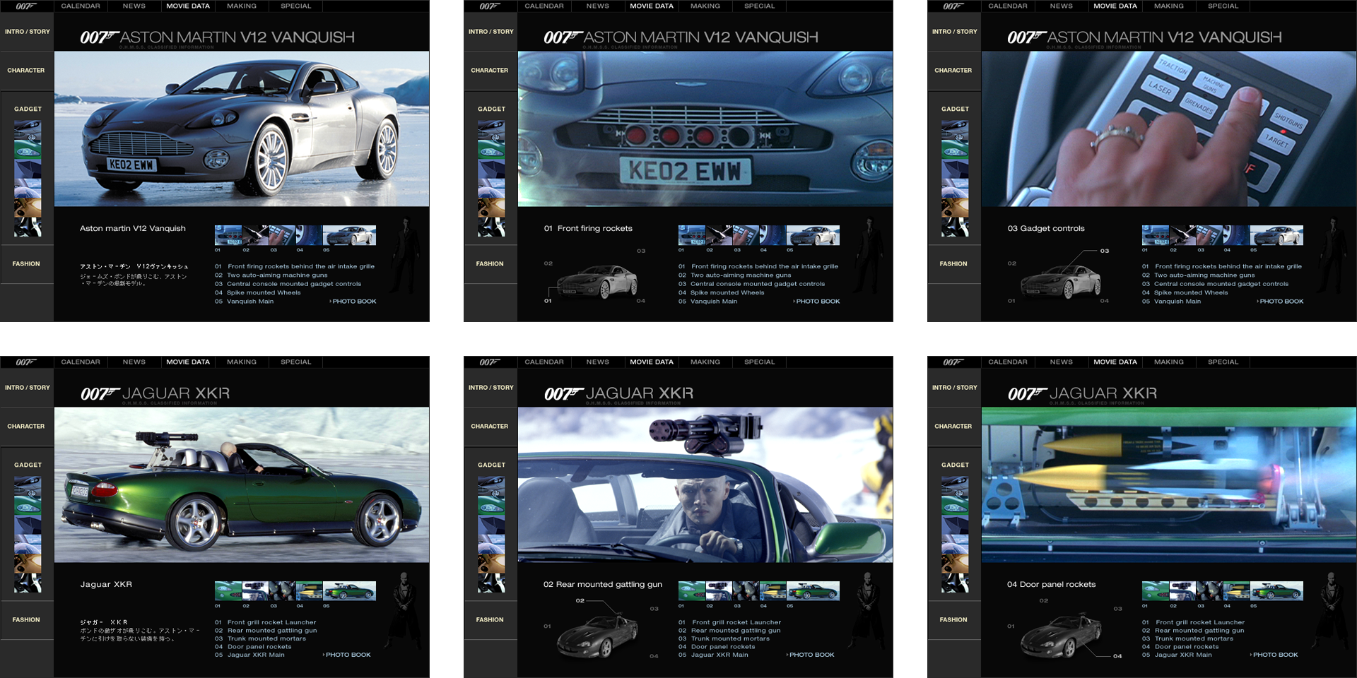Open FASHION section on Door panel rockets screen
The image size is (1357, 678).
click(x=953, y=620)
